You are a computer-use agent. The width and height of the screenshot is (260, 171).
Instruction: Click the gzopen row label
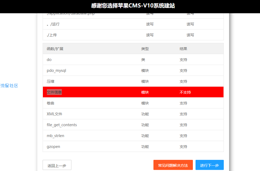coord(53,147)
